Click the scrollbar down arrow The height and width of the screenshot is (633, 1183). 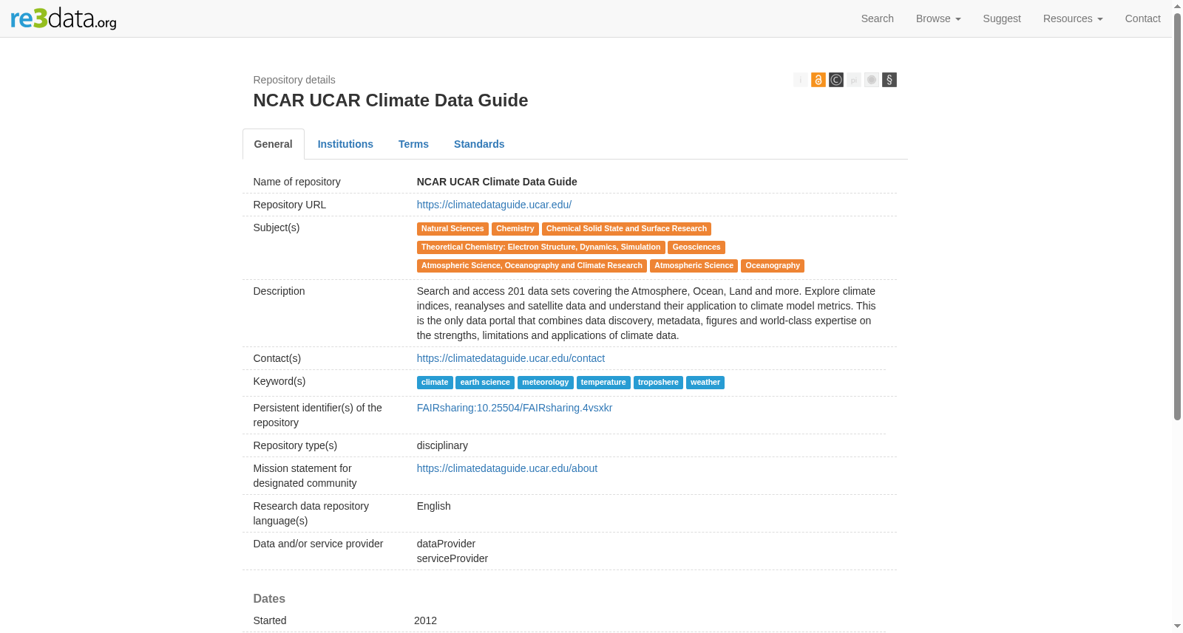pos(1178,627)
